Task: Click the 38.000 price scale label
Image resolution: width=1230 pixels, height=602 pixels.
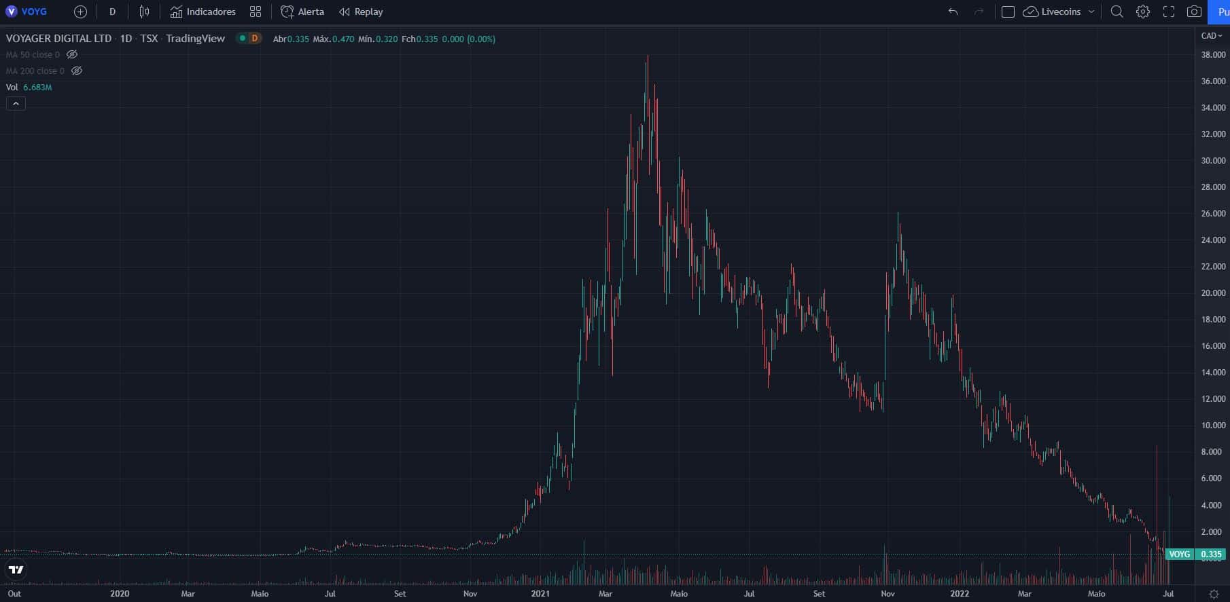Action: coord(1213,55)
